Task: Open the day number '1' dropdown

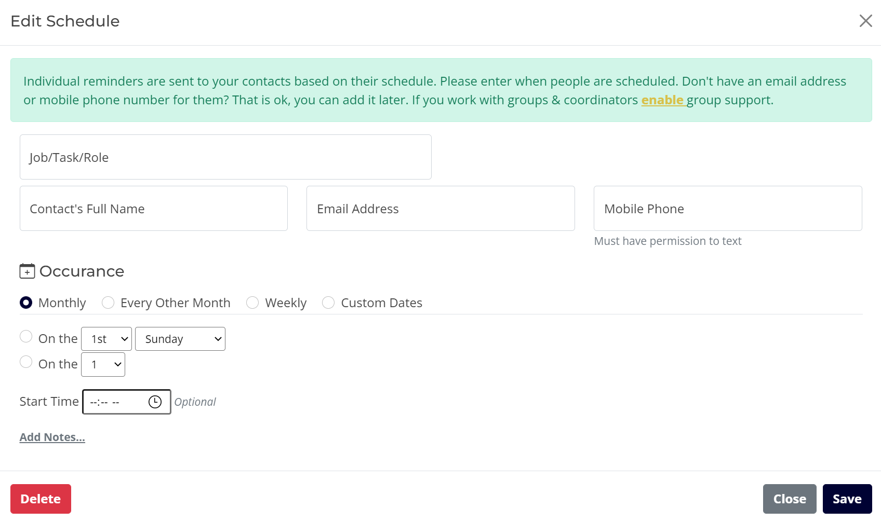Action: pos(103,365)
